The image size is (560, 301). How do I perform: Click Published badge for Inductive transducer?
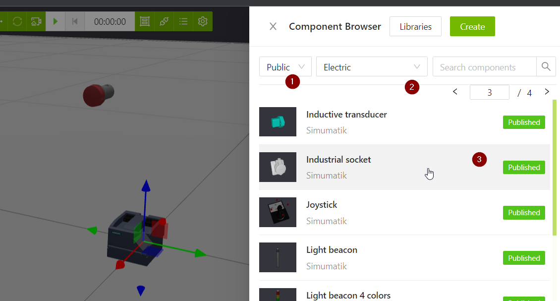click(x=524, y=122)
